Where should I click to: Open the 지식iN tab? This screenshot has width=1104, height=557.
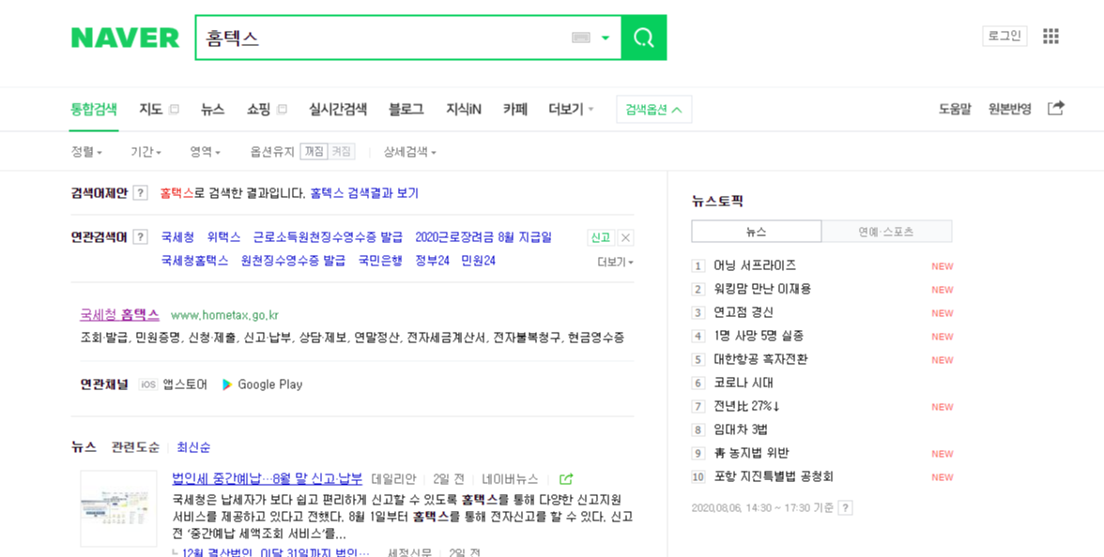(x=464, y=110)
